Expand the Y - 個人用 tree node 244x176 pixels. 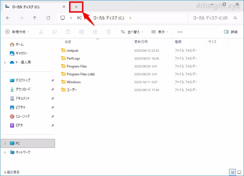[5, 62]
